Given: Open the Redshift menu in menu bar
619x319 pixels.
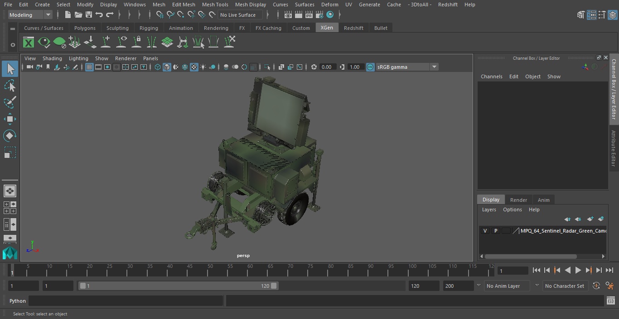Looking at the screenshot, I should (x=448, y=5).
